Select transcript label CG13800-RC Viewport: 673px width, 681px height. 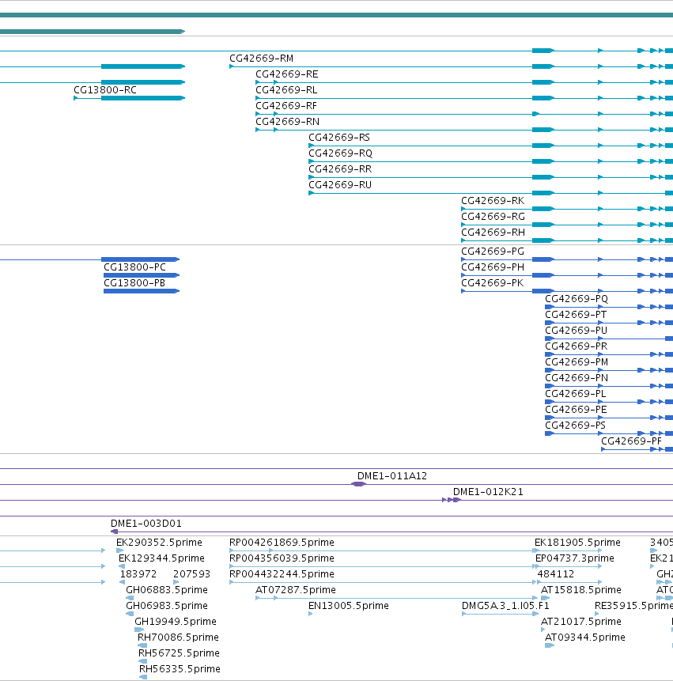click(x=105, y=90)
